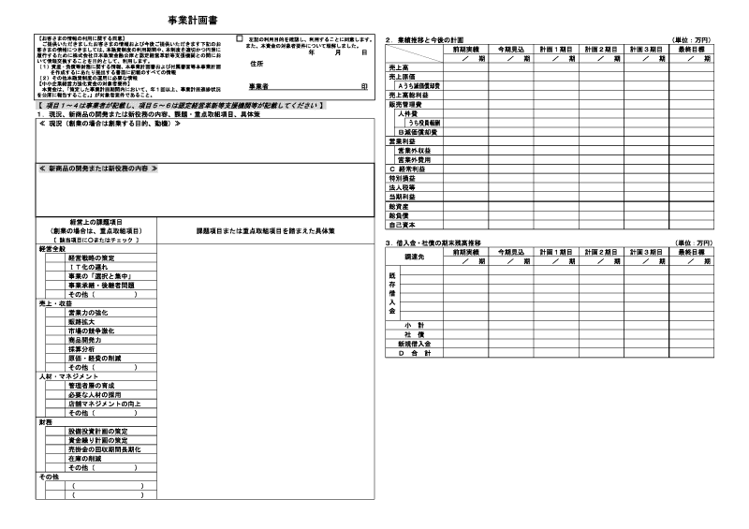The image size is (749, 529).
Task: Select the 売上高 cell under 前期実績
Action: pos(465,67)
